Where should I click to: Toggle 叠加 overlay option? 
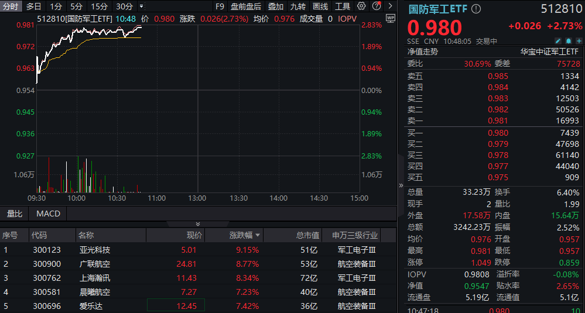[276, 6]
